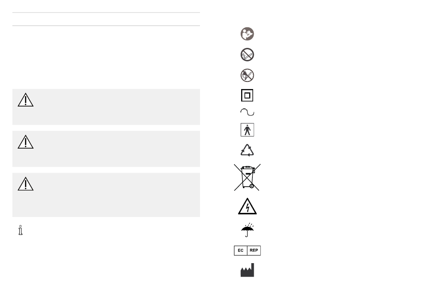Click the second warning triangle icon
This screenshot has width=425, height=294.
click(25, 142)
